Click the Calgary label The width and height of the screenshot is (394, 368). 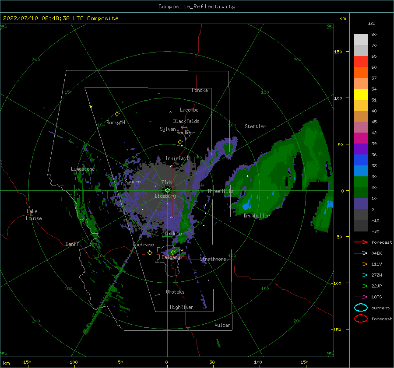[171, 257]
